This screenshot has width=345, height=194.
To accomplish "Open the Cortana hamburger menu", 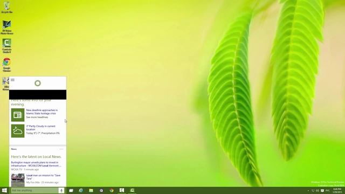I will pyautogui.click(x=12, y=80).
